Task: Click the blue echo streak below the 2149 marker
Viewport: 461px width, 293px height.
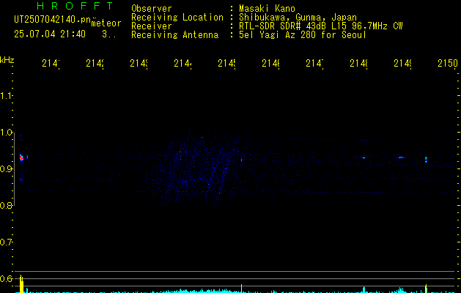Action: [x=401, y=157]
